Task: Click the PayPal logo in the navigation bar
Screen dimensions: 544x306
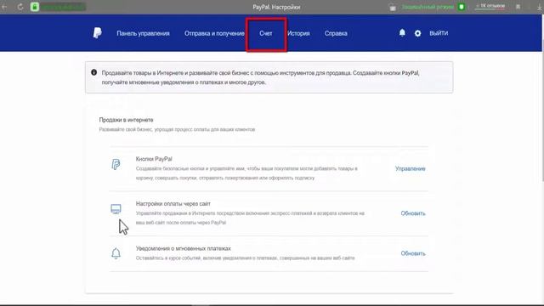Action: tap(98, 33)
